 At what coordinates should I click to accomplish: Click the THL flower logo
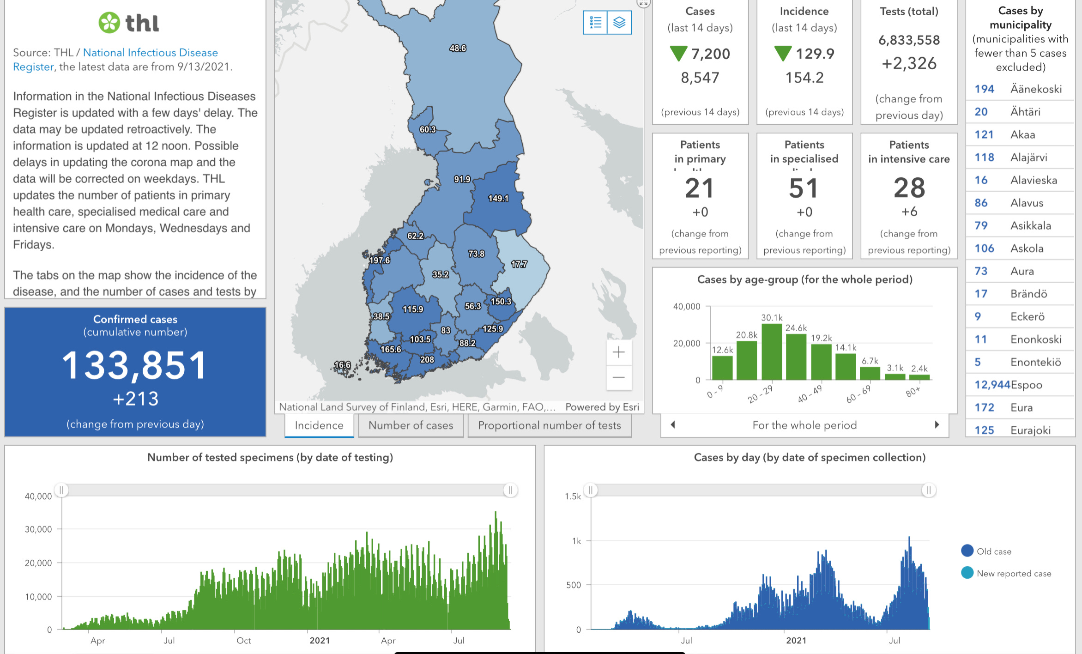click(109, 23)
